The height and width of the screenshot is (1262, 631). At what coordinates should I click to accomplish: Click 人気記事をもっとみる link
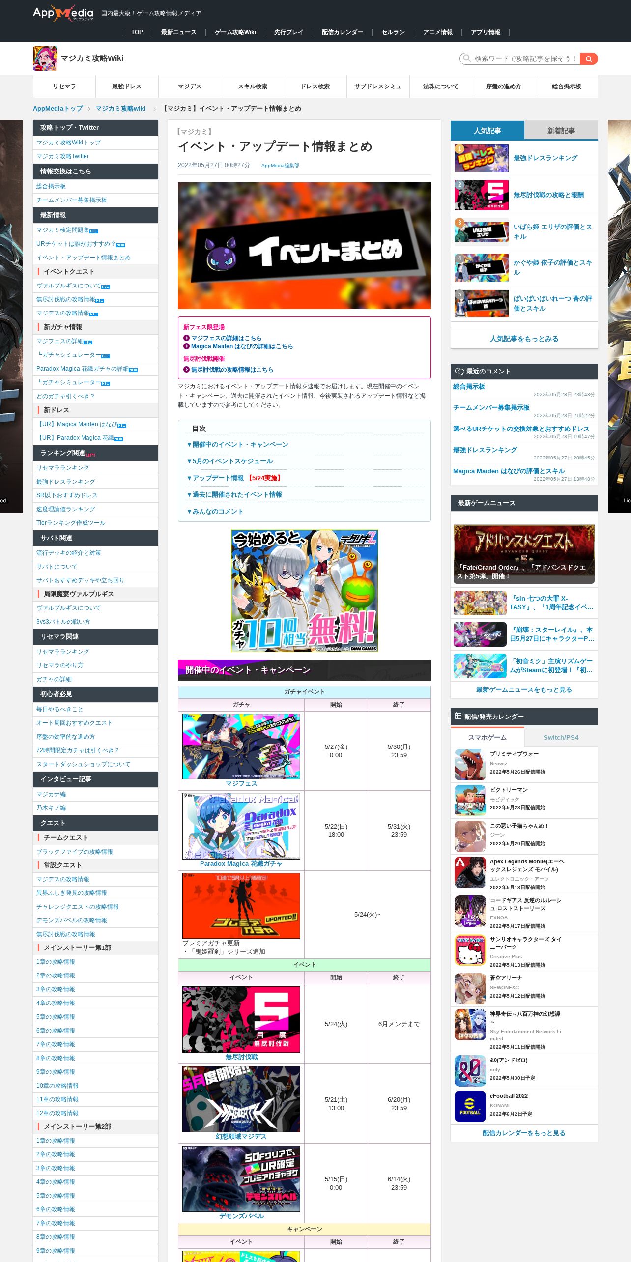click(524, 339)
